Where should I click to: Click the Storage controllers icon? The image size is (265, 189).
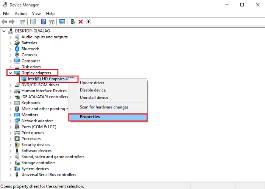(17, 163)
